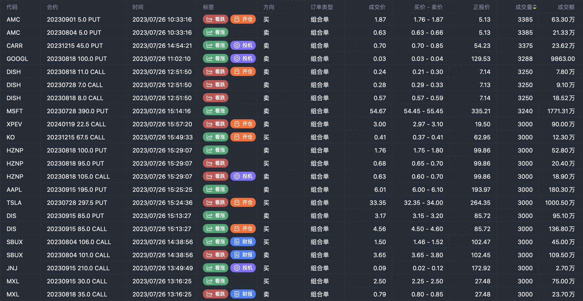Click the 开仓 tag in the XPEV row

pos(243,124)
